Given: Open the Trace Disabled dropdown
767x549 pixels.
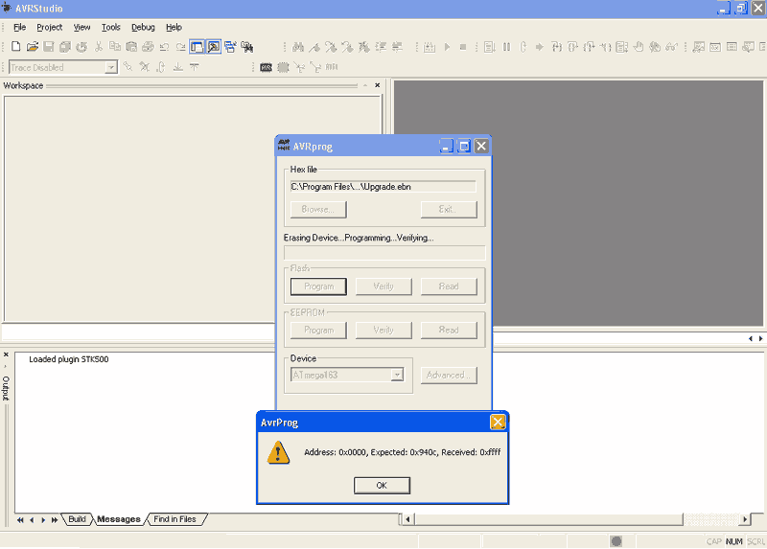Looking at the screenshot, I should tap(111, 67).
